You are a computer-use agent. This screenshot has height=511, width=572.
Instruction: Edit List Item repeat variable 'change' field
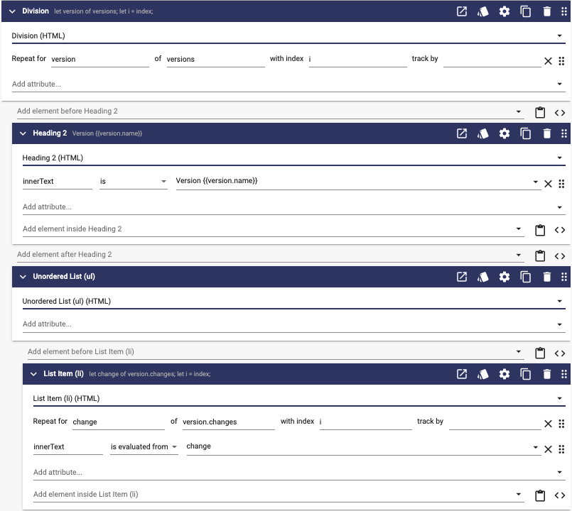coord(119,422)
